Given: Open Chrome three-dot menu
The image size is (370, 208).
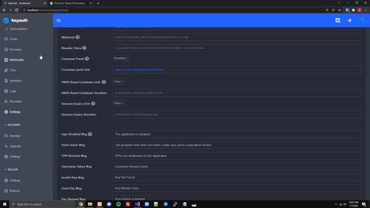Looking at the screenshot, I should coord(366,10).
